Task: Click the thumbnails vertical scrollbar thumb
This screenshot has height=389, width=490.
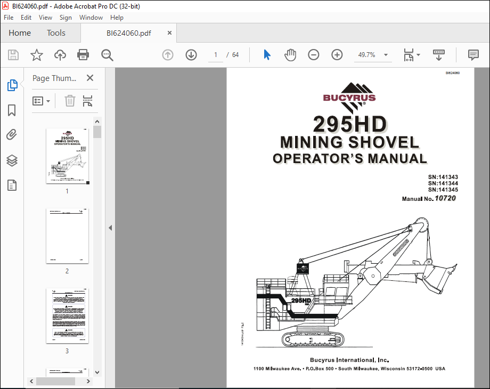Action: (97, 132)
